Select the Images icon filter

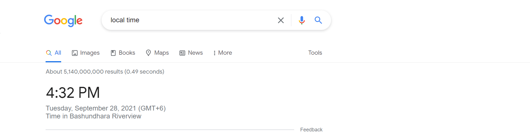coord(75,53)
